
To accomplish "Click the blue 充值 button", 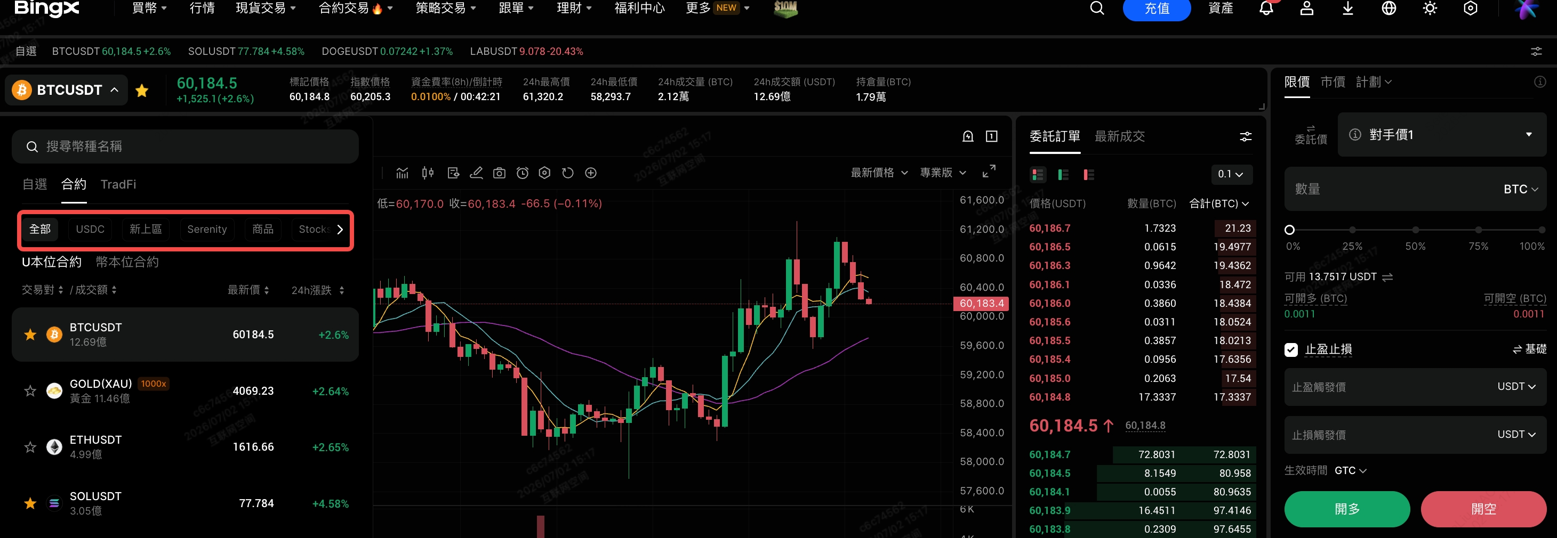I will [x=1156, y=9].
